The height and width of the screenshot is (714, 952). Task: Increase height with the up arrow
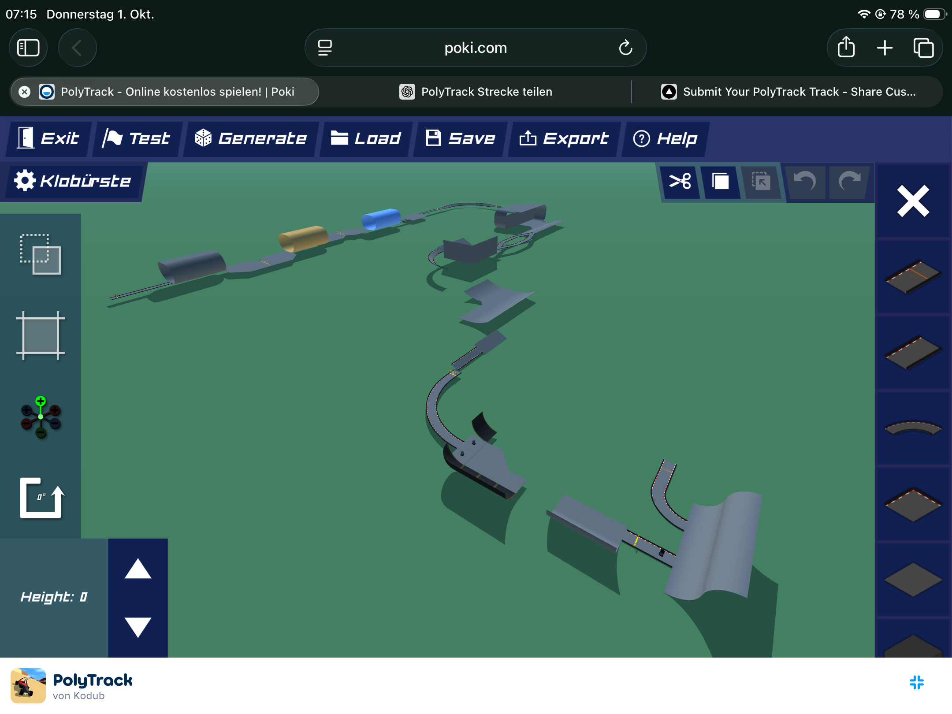coord(138,569)
